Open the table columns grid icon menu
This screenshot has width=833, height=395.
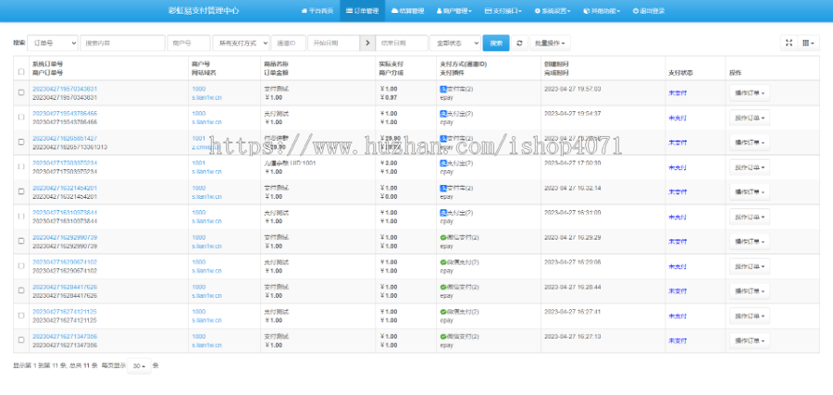(x=809, y=43)
